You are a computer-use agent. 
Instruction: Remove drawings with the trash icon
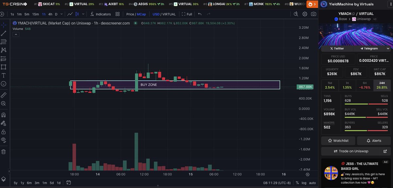pos(4,152)
